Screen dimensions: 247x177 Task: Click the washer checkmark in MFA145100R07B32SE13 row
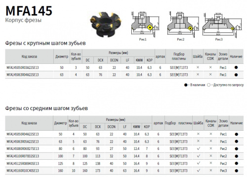(x=199, y=156)
